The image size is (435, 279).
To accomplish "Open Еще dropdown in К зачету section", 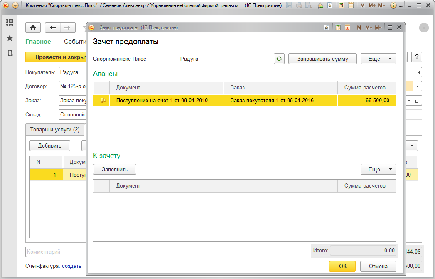I will [378, 169].
